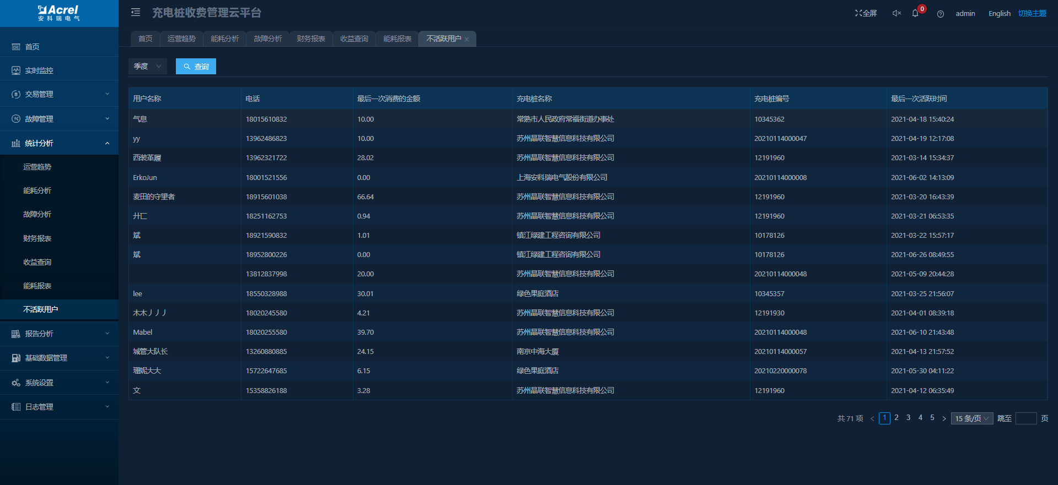Viewport: 1058px width, 485px height.
Task: Collapse the sidebar with the hamburger icon
Action: 136,12
